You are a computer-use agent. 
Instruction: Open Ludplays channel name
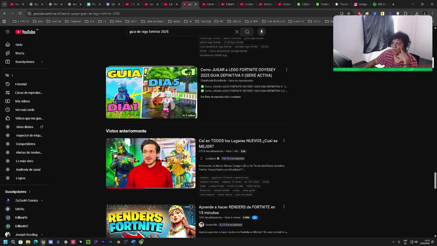(x=211, y=159)
